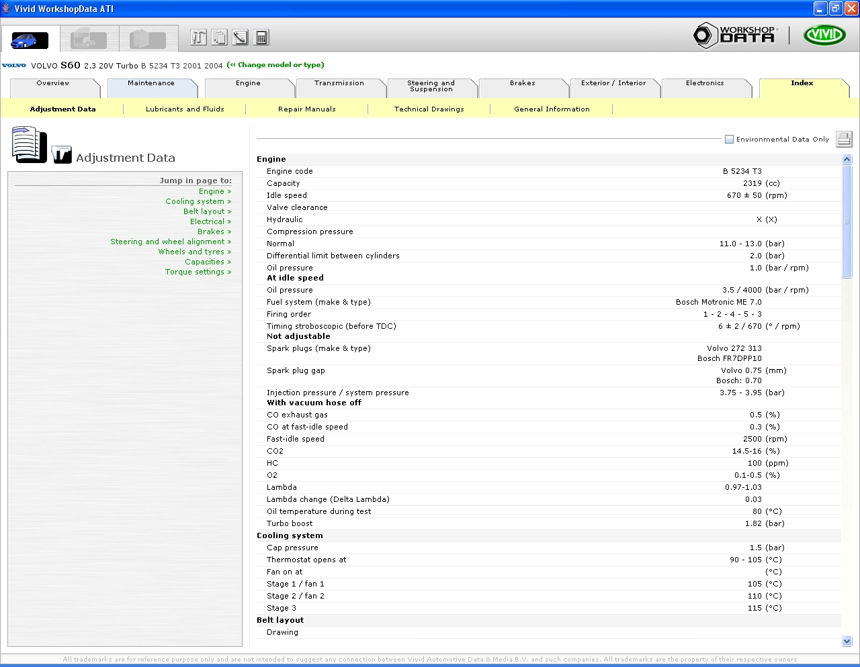Open Technical Drawings sub-tab
860x667 pixels.
429,109
